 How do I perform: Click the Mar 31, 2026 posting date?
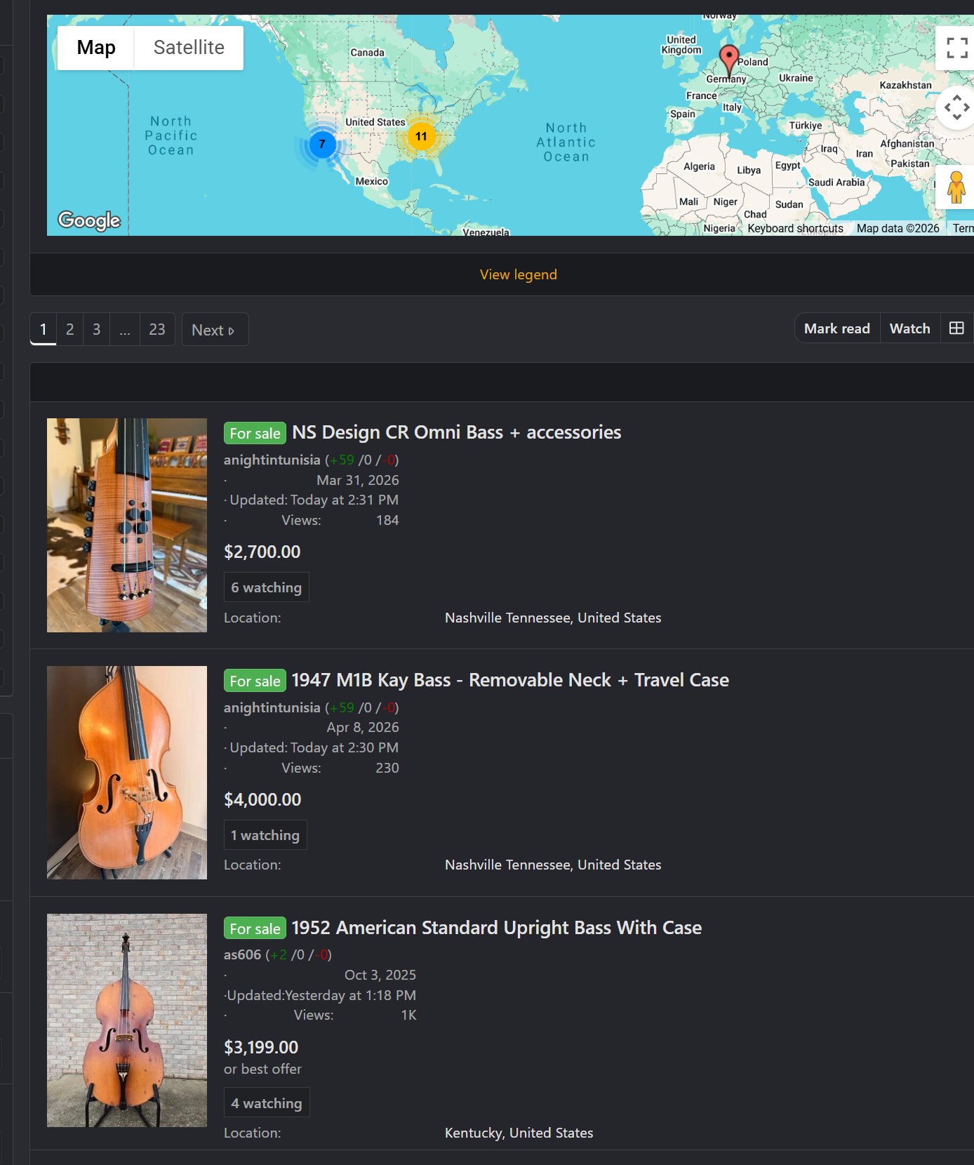(358, 480)
